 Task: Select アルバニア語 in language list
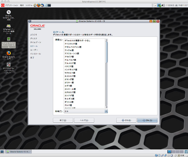[84, 60]
